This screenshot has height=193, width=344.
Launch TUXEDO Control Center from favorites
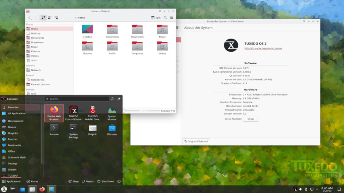[x=73, y=113]
